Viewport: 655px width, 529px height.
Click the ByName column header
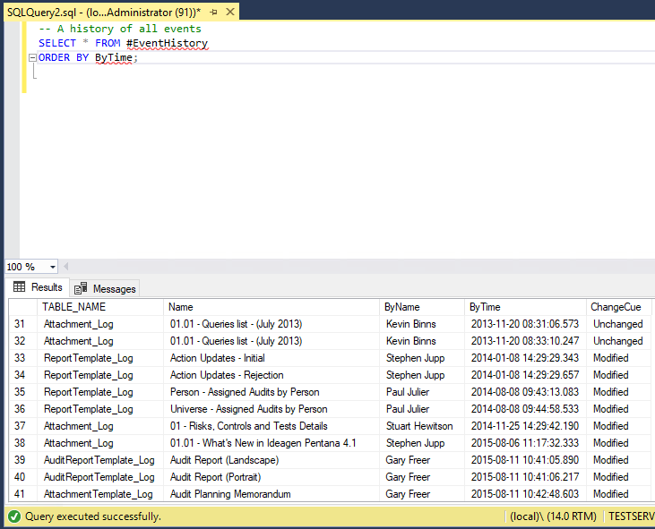pyautogui.click(x=422, y=307)
